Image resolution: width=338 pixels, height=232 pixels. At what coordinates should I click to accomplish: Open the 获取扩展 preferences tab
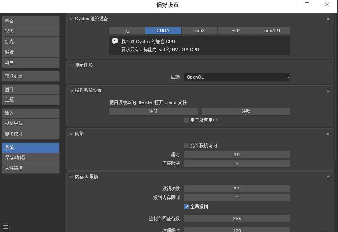(x=31, y=76)
